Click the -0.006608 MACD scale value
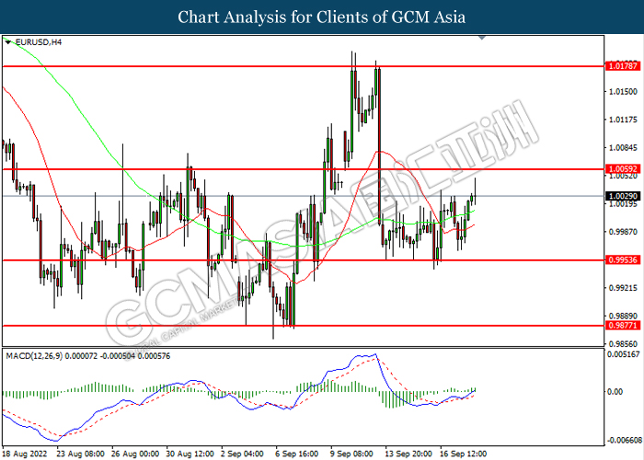The height and width of the screenshot is (460, 644). pos(624,441)
